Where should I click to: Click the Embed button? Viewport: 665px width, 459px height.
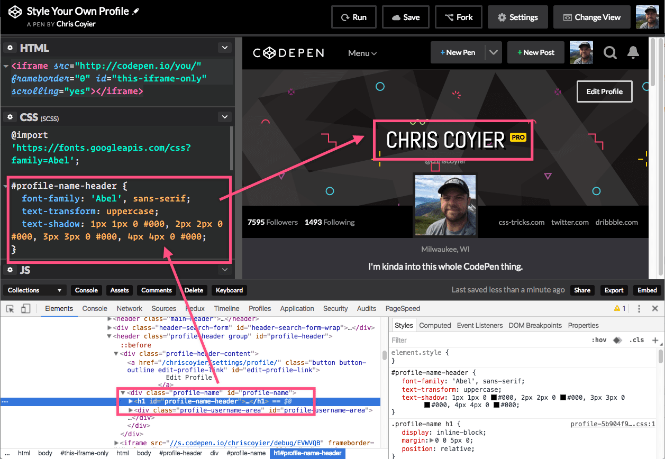pyautogui.click(x=647, y=290)
